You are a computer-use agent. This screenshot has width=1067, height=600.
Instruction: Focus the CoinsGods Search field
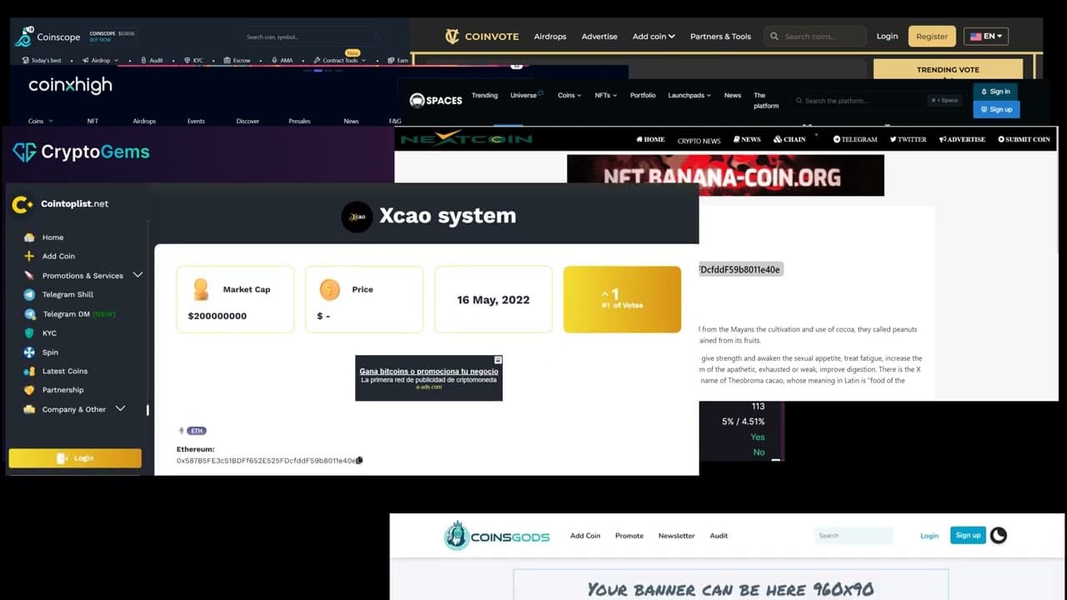click(854, 536)
